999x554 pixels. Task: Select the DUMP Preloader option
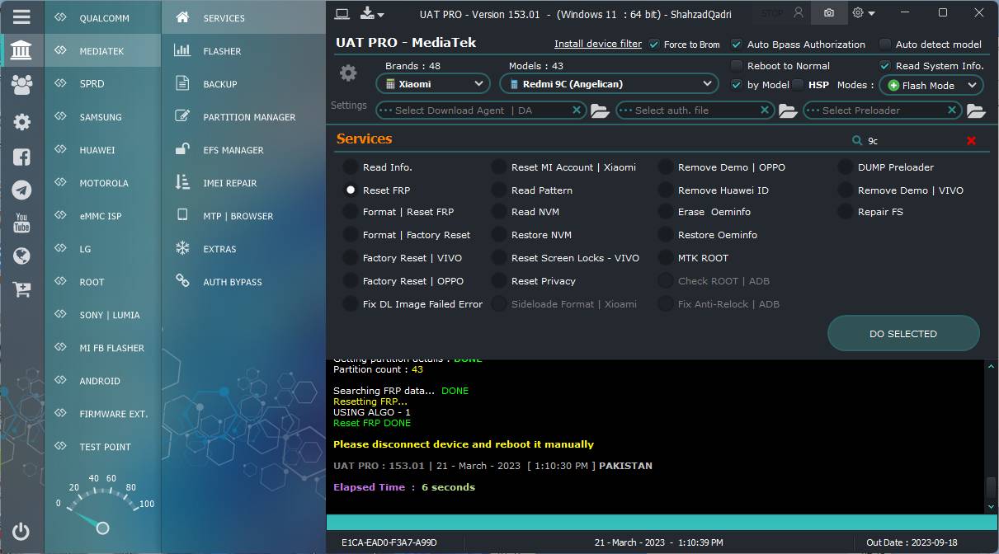(845, 167)
